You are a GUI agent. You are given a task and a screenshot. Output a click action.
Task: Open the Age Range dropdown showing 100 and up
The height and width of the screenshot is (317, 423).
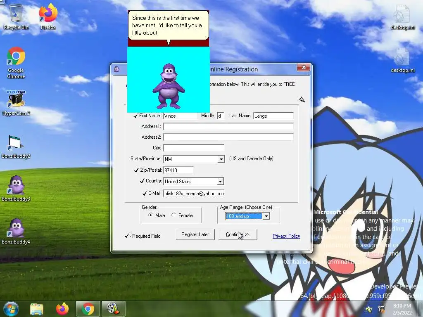(266, 216)
